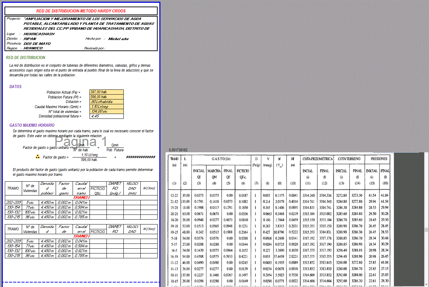Click the Distrito value 'RIPAN'

click(x=30, y=39)
